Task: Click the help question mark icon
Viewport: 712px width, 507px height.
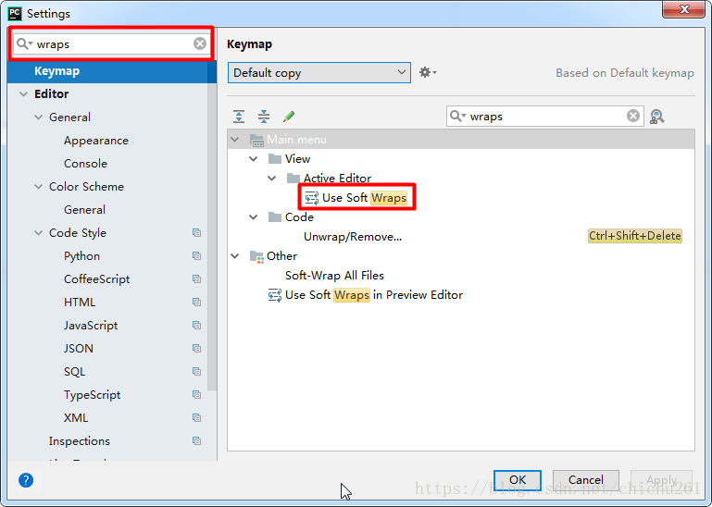Action: [x=26, y=480]
